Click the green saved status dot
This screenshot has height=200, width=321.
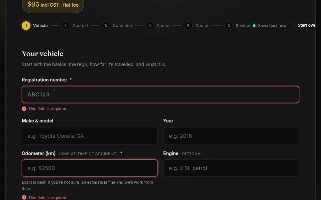(x=254, y=26)
